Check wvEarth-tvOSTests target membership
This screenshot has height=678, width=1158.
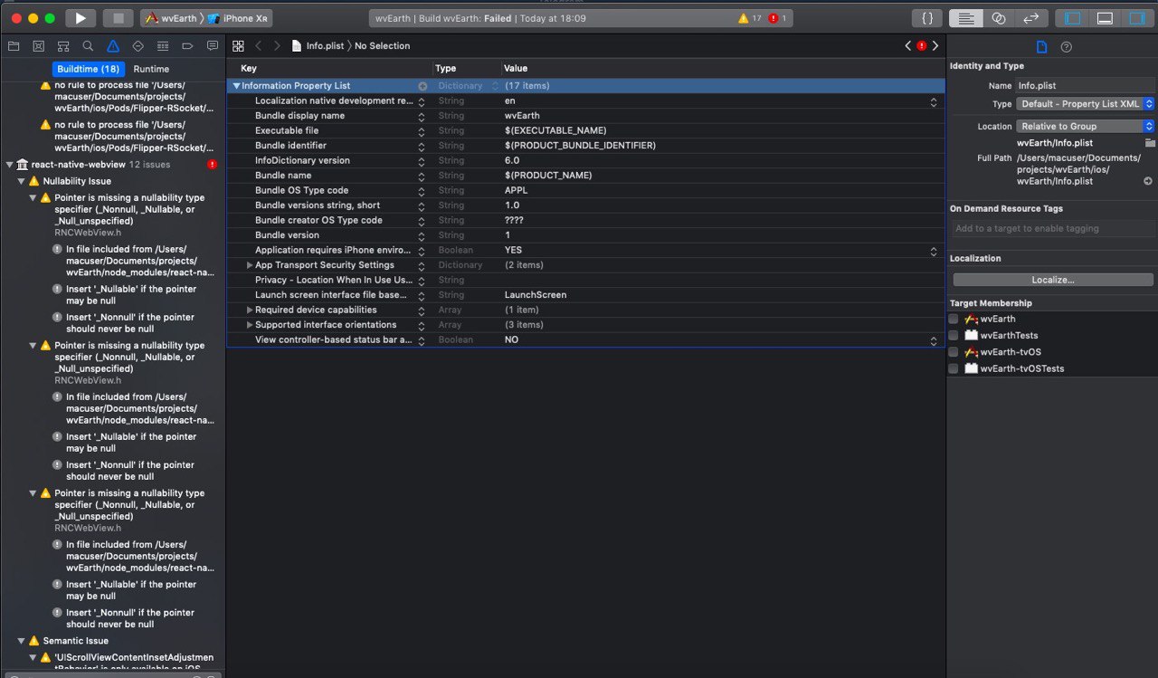[x=954, y=368]
